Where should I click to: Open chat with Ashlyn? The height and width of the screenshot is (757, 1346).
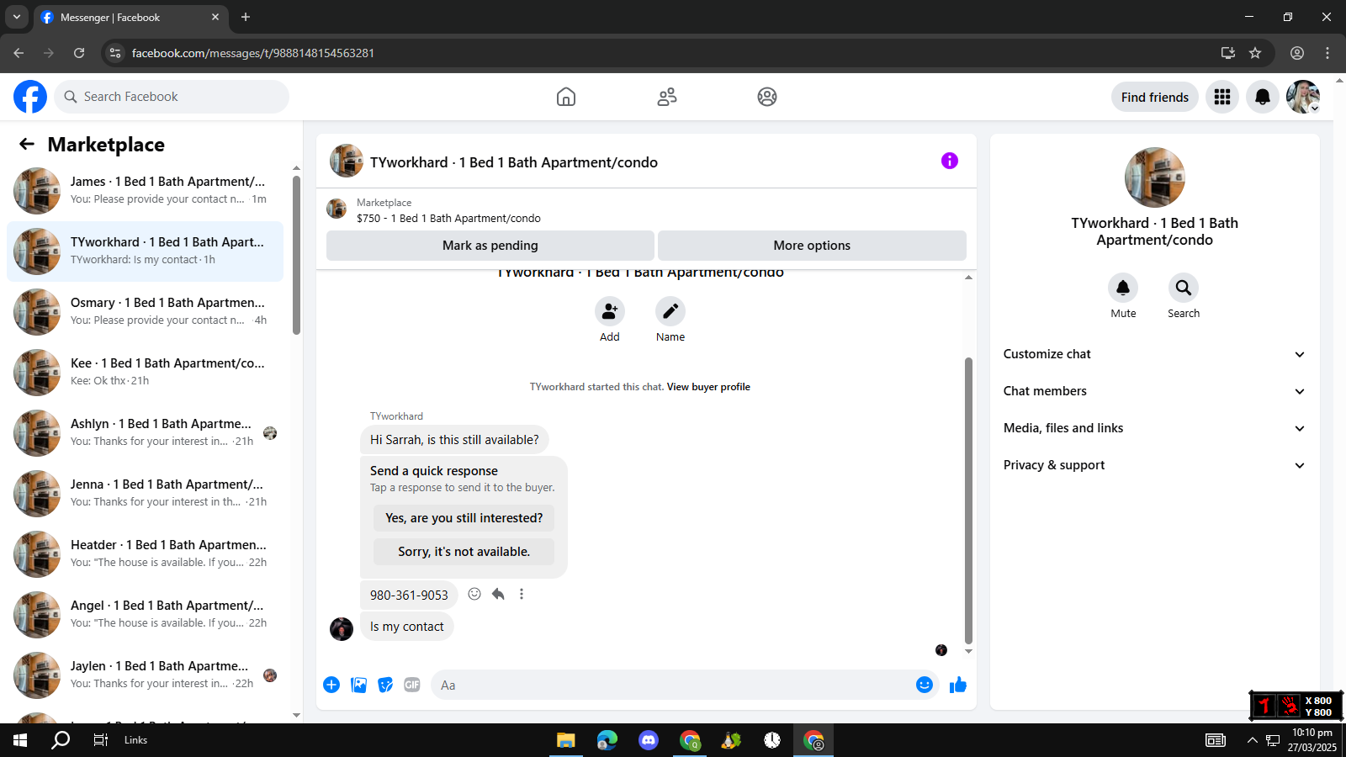[x=145, y=433]
